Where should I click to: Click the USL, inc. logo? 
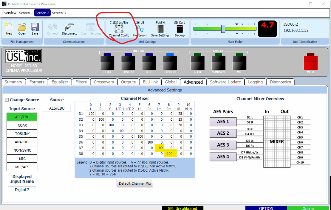[24, 56]
